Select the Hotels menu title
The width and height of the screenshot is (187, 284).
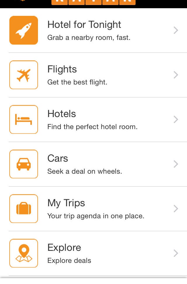(x=62, y=114)
